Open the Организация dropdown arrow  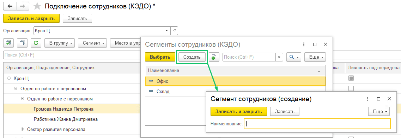(167, 31)
